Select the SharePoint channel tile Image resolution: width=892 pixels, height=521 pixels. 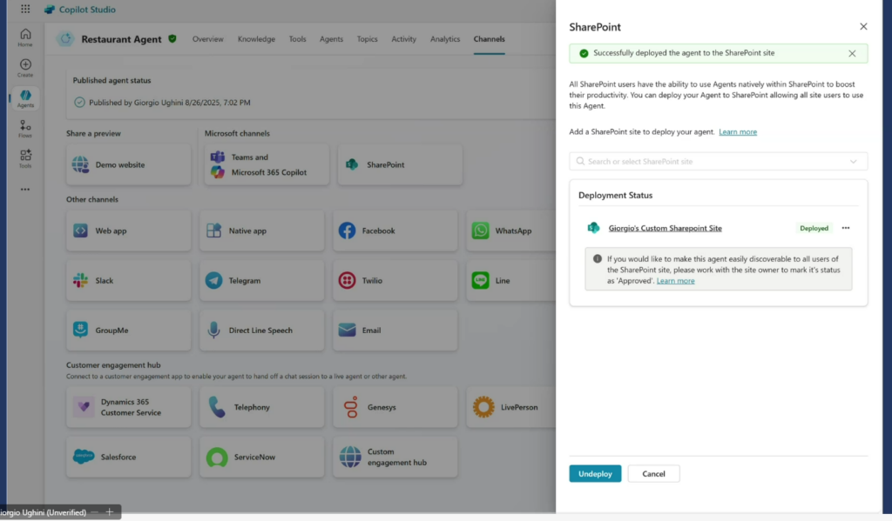pyautogui.click(x=400, y=164)
